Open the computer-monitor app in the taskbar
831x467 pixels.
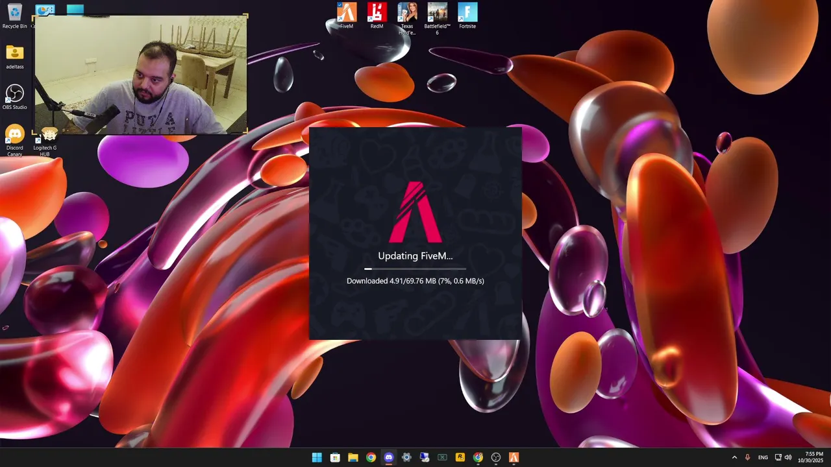point(425,457)
